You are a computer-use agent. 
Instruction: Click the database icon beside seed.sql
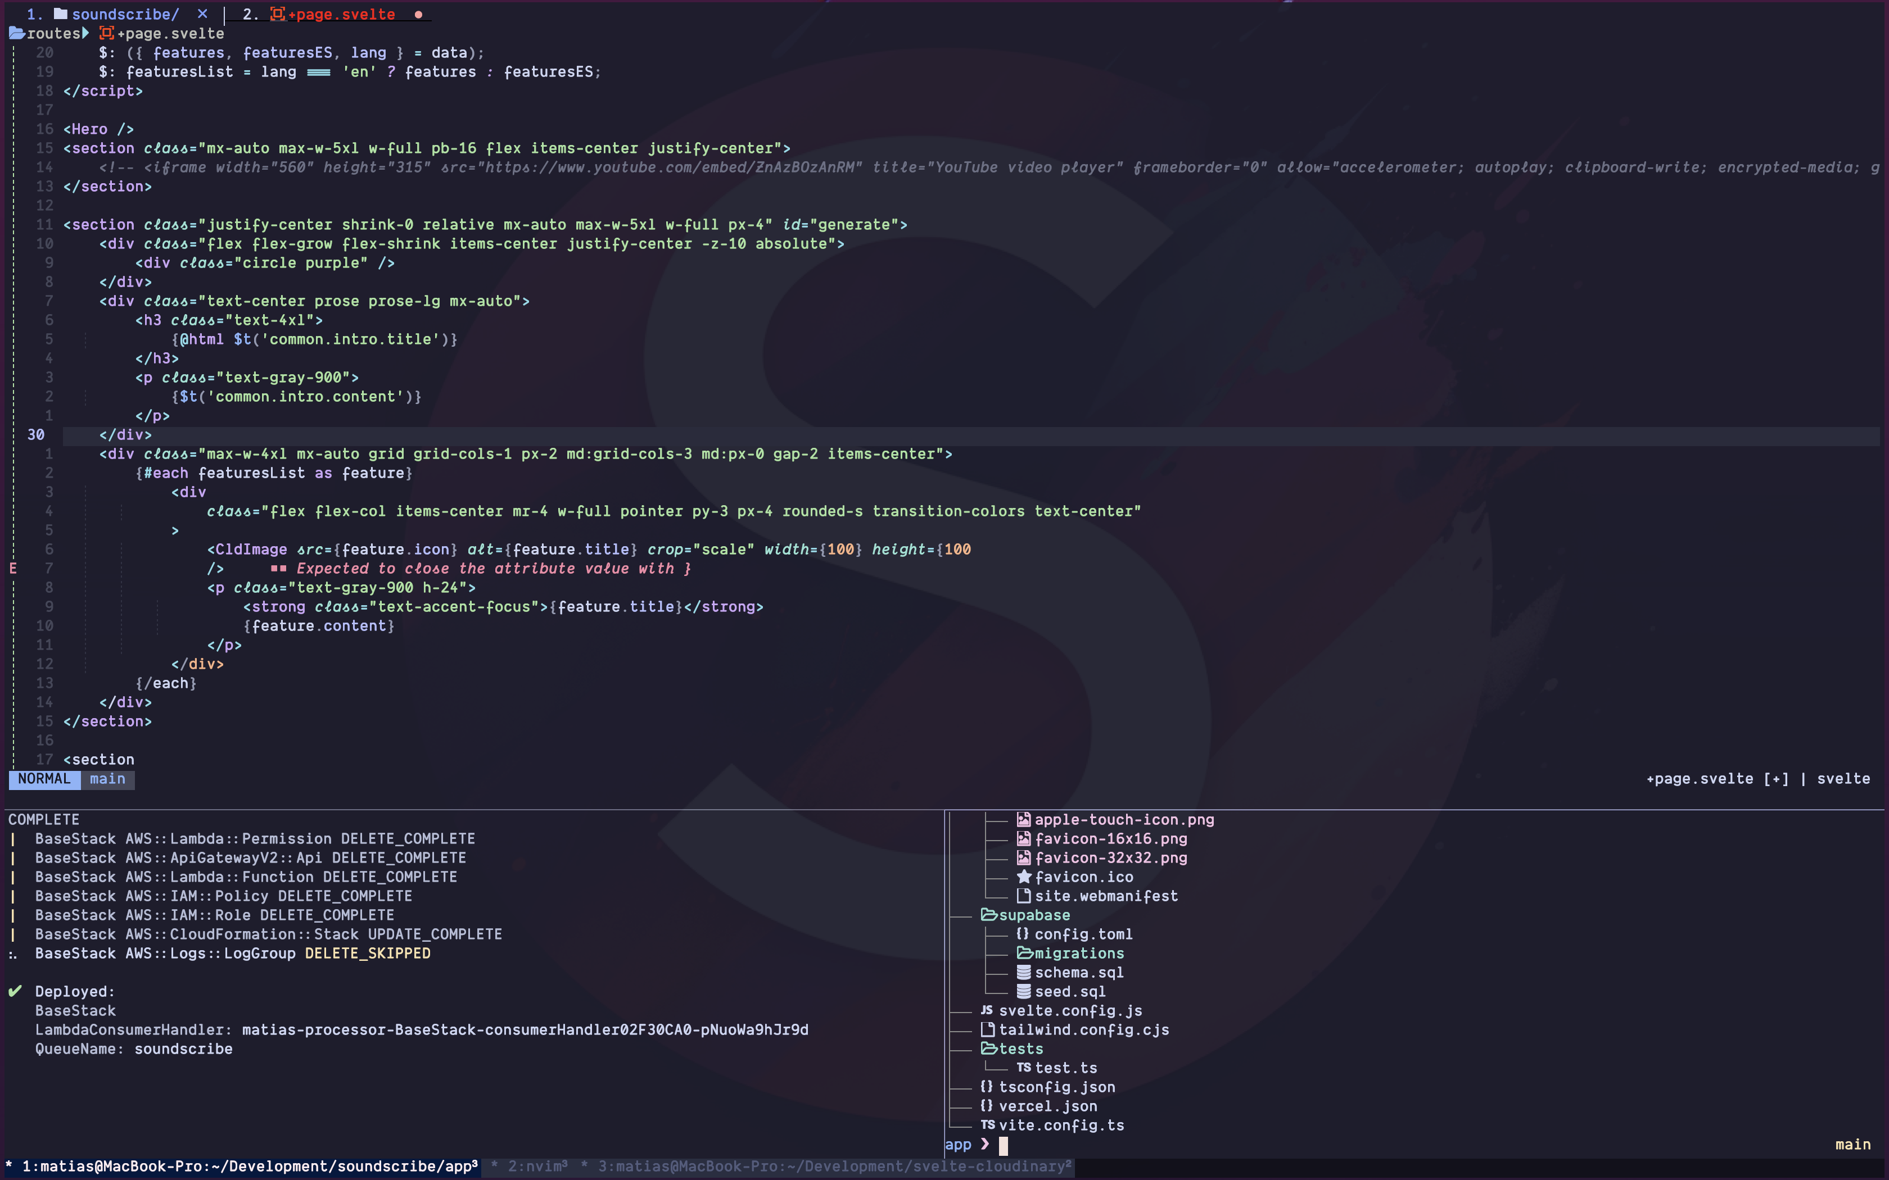(1023, 991)
